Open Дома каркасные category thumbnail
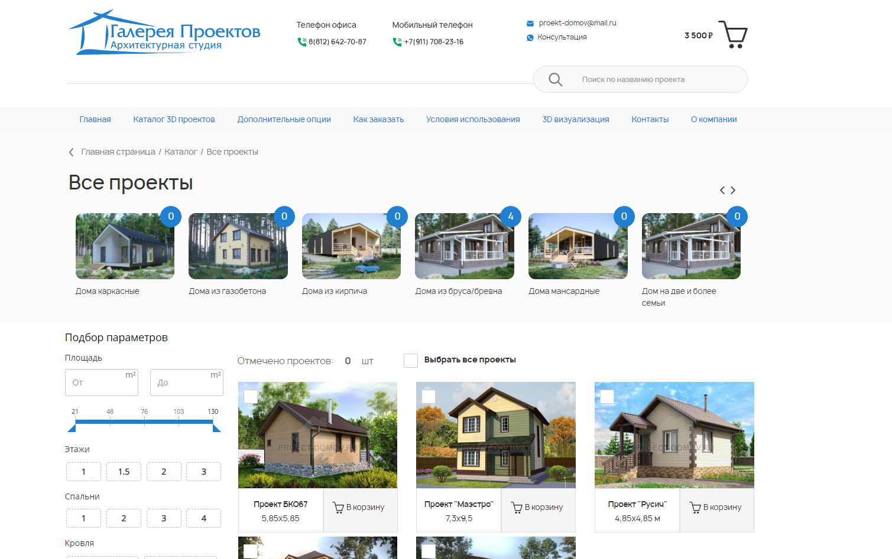This screenshot has width=892, height=559. point(125,246)
